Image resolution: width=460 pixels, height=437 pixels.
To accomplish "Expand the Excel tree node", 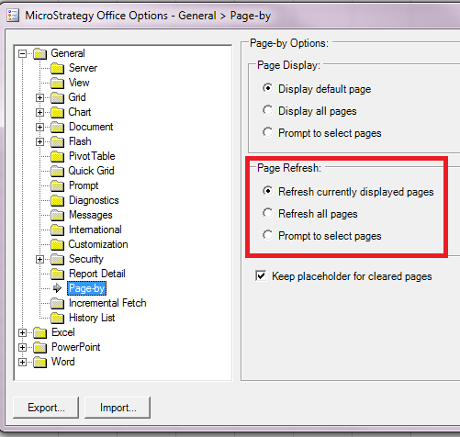I will point(22,332).
